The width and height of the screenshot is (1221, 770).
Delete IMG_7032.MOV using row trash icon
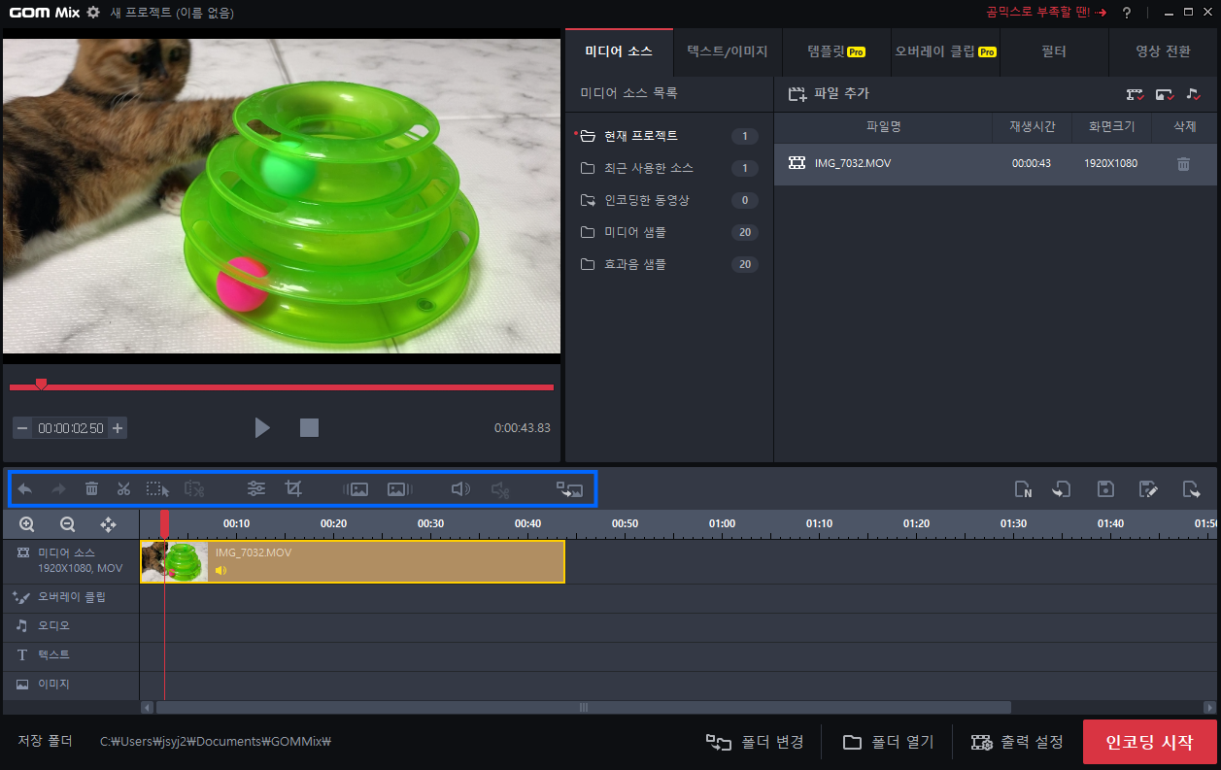1183,164
